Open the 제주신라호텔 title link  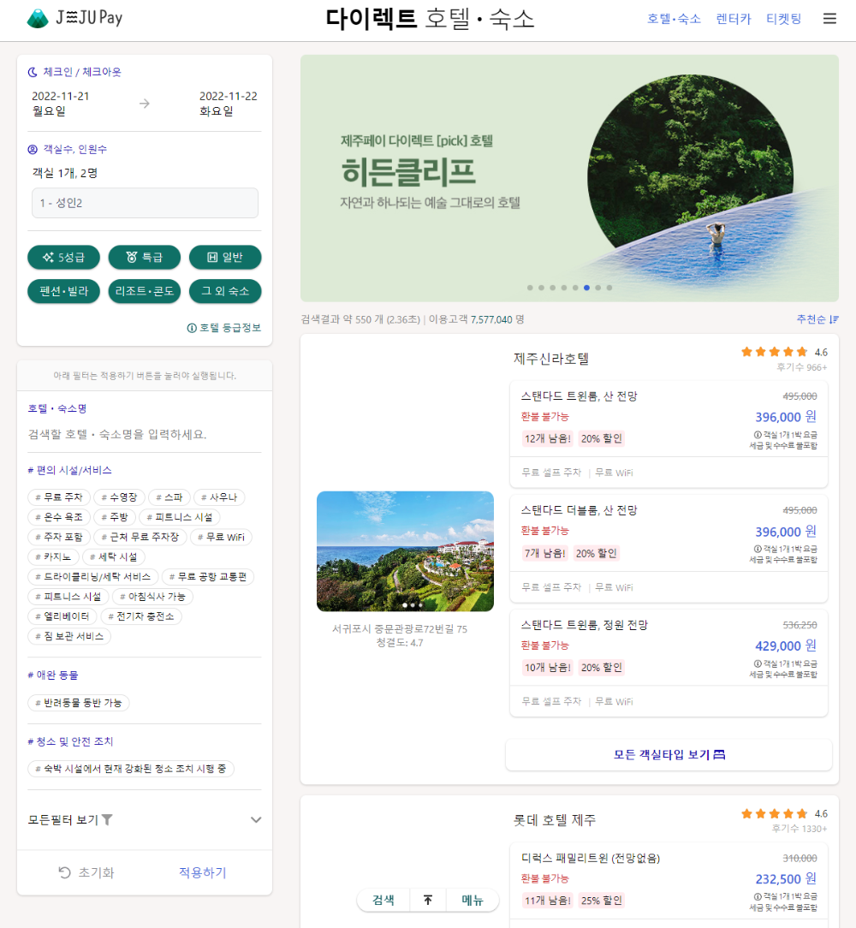551,359
